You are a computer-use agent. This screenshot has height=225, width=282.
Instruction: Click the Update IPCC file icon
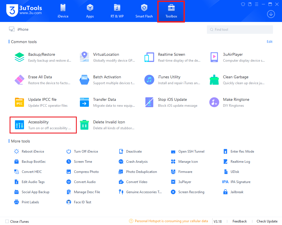tap(19, 102)
